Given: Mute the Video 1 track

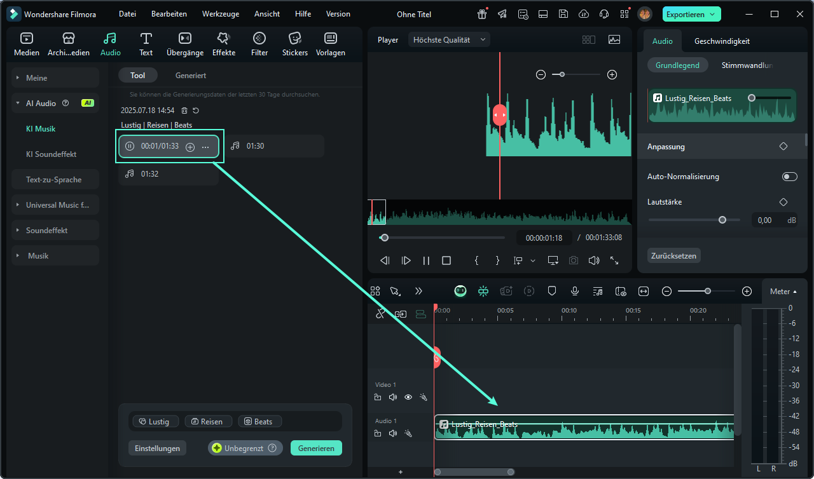Looking at the screenshot, I should point(393,397).
